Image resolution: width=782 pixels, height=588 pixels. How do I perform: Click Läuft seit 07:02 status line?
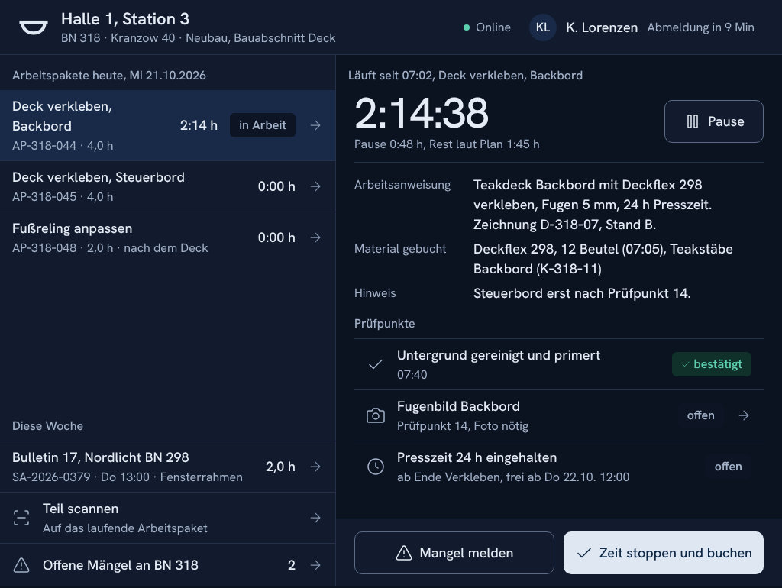click(x=465, y=76)
